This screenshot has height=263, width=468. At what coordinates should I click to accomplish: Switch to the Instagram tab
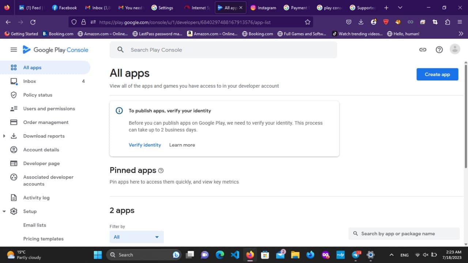click(x=263, y=8)
